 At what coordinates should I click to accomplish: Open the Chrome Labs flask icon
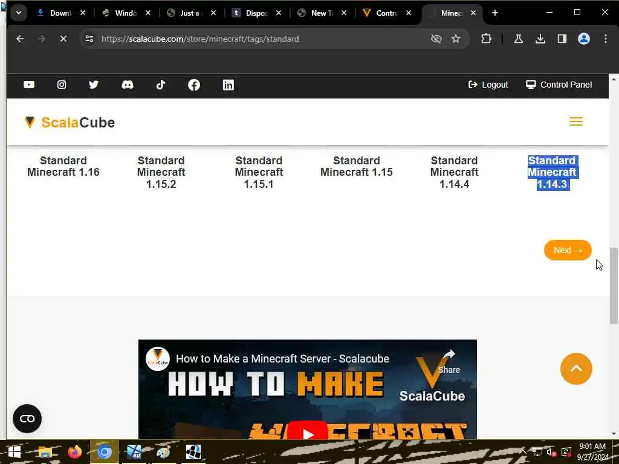518,39
